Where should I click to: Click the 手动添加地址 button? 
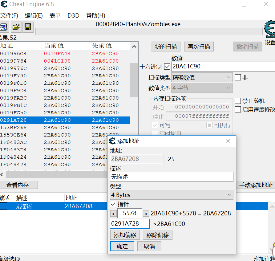coord(256,185)
